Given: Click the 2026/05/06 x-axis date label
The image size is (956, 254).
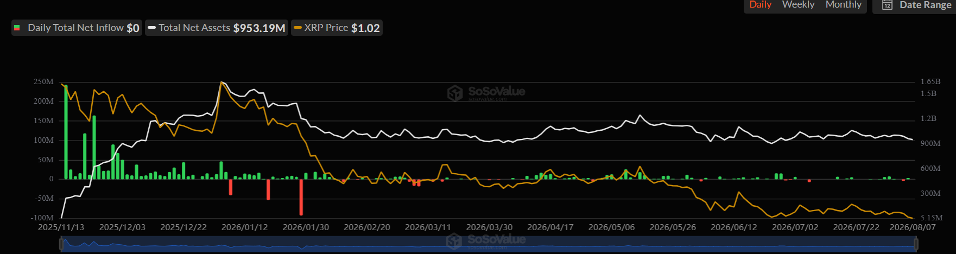Looking at the screenshot, I should pyautogui.click(x=611, y=227).
